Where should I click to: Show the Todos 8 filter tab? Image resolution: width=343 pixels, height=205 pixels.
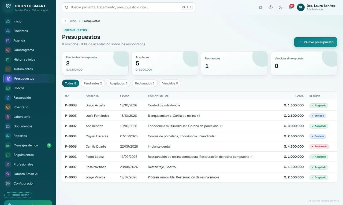70,83
